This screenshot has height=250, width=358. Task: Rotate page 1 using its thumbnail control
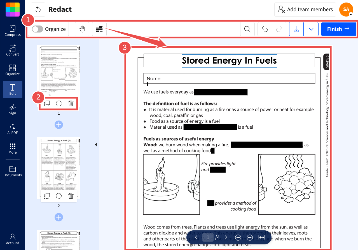pos(59,103)
